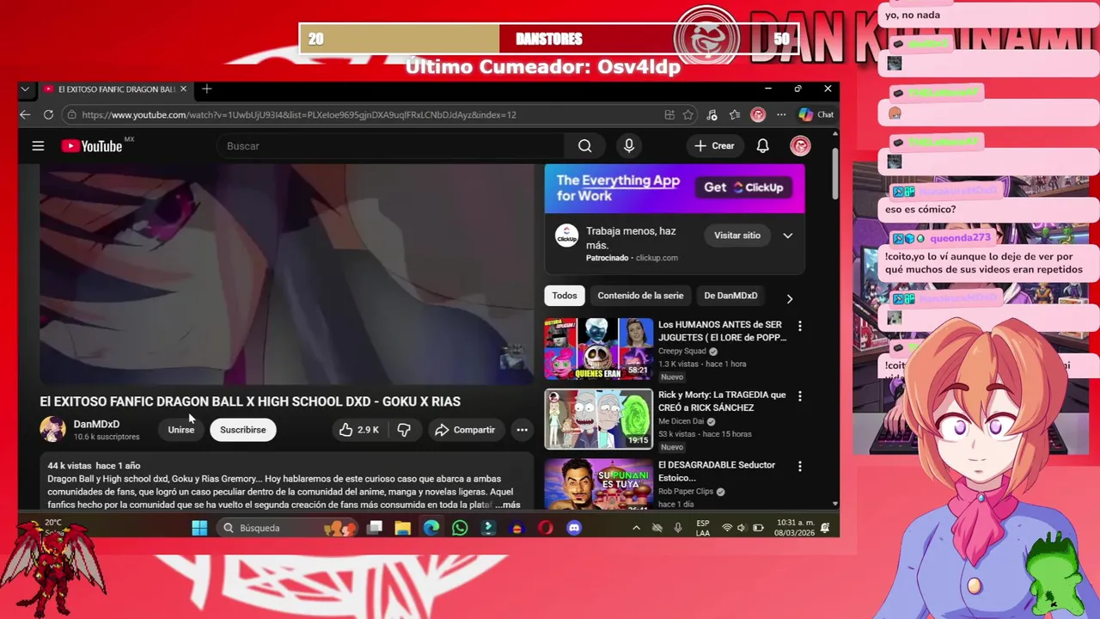Viewport: 1100px width, 619px height.
Task: Open taskbar clock showing 10:31 a. m.
Action: click(795, 528)
